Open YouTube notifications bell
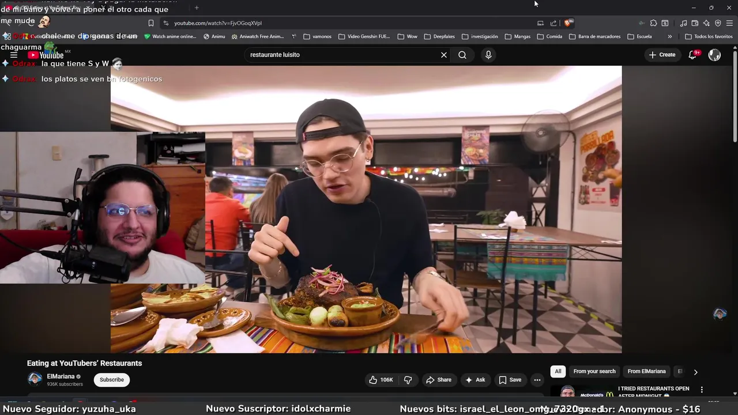The height and width of the screenshot is (415, 738). (x=693, y=55)
